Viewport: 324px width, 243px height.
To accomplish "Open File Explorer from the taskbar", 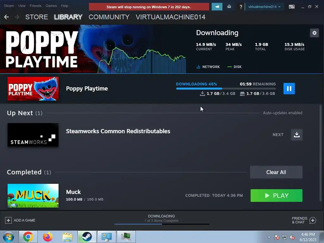I will 67,237.
